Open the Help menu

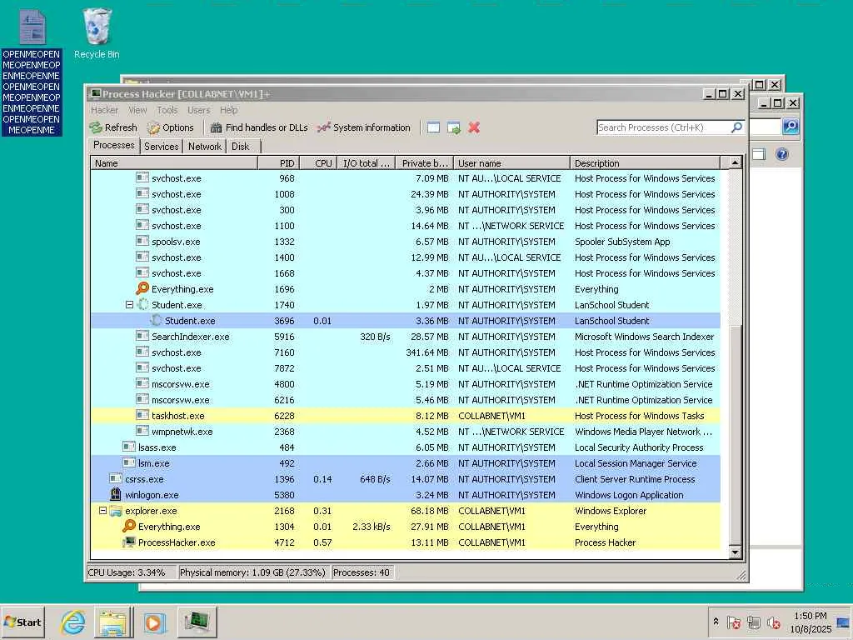pos(228,110)
